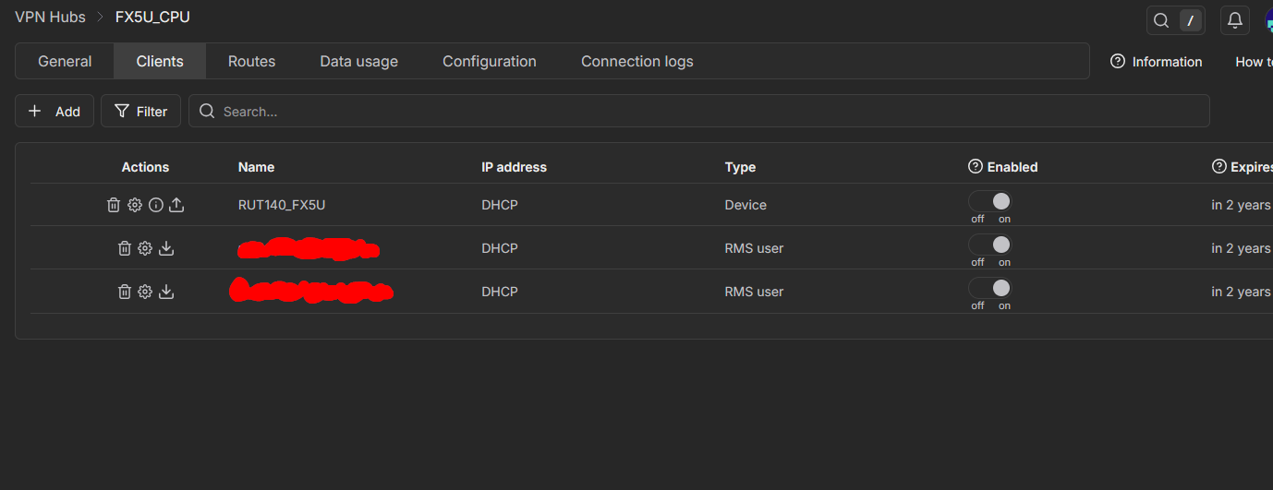Delete the third row RMS user client
The height and width of the screenshot is (490, 1273).
tap(125, 292)
